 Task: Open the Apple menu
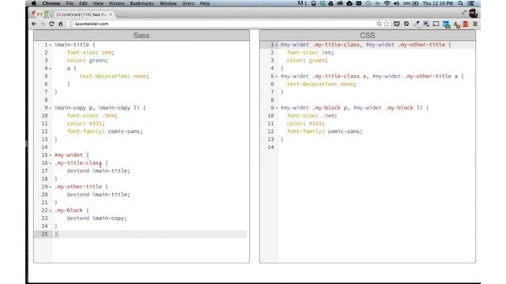(x=34, y=3)
